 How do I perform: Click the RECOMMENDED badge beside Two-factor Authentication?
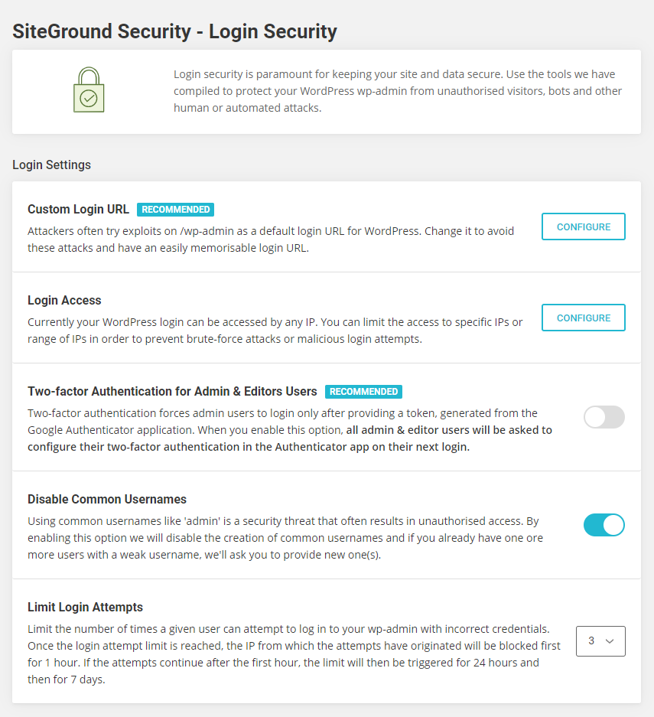363,391
